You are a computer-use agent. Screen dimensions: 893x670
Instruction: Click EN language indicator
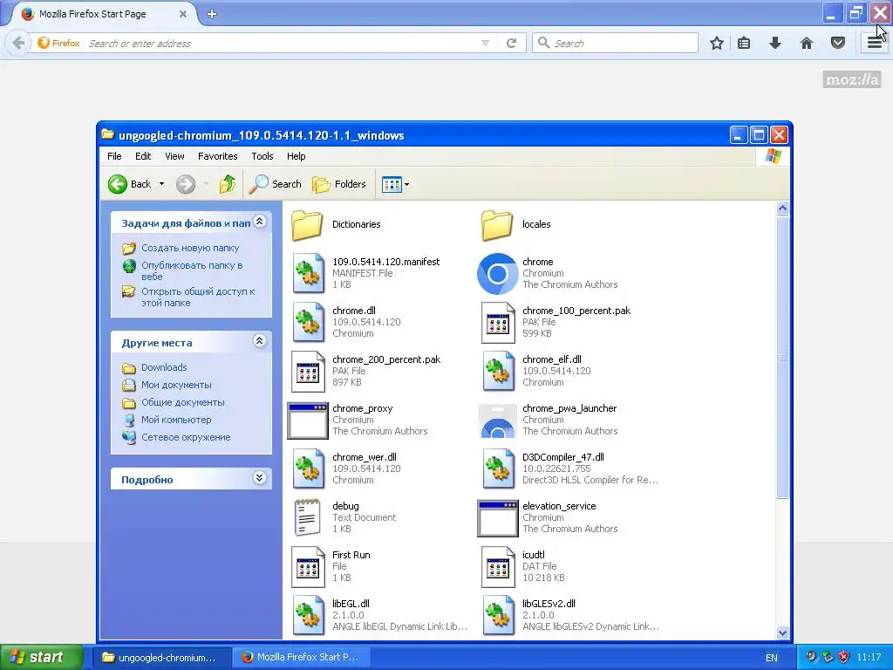pyautogui.click(x=771, y=658)
